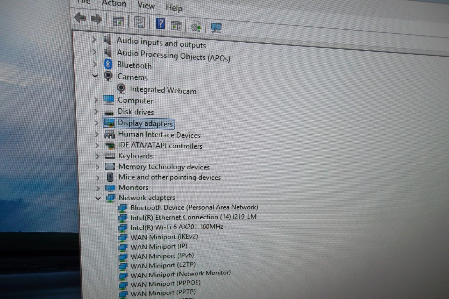Select WAN Miniport (IP)
The height and width of the screenshot is (299, 449).
(x=159, y=247)
